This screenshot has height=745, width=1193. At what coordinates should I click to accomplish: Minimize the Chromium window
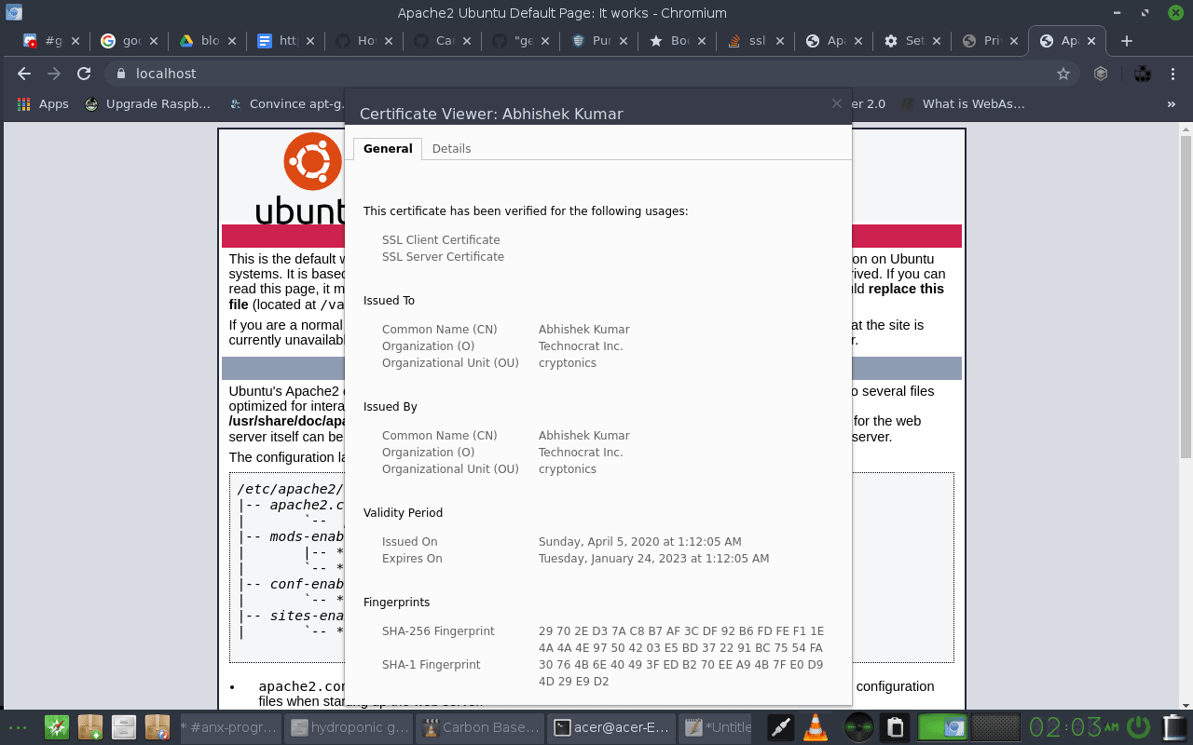point(1117,13)
